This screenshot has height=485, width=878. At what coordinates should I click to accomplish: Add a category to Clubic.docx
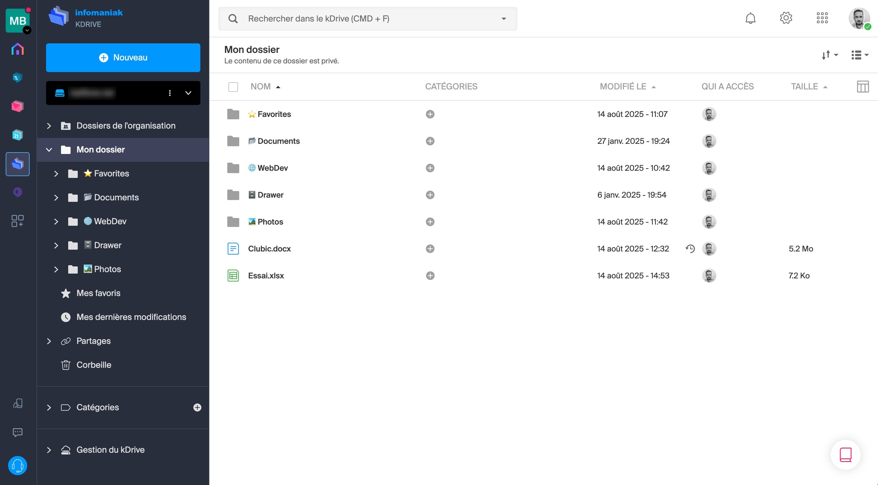430,249
